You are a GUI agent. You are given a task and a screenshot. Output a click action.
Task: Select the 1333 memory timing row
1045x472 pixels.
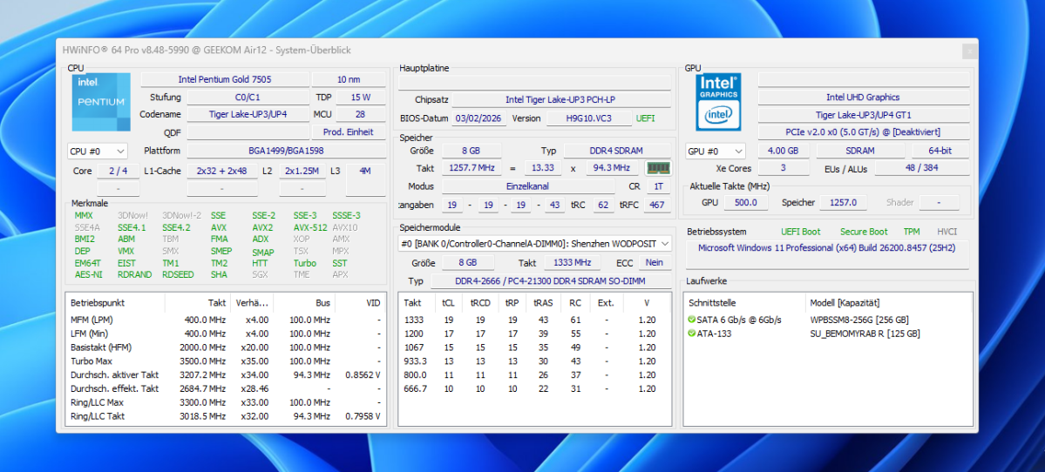pyautogui.click(x=534, y=320)
